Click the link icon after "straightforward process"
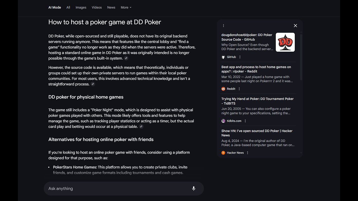Image resolution: width=358 pixels, height=201 pixels. pos(93,84)
